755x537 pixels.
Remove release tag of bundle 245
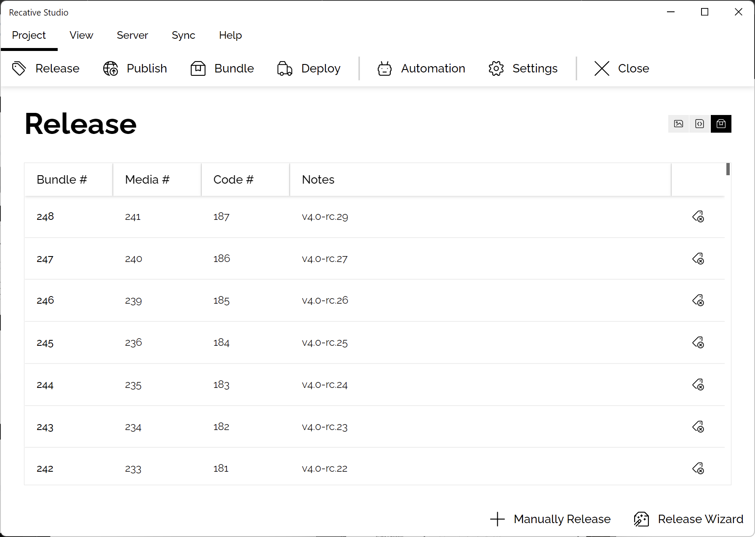tap(698, 342)
